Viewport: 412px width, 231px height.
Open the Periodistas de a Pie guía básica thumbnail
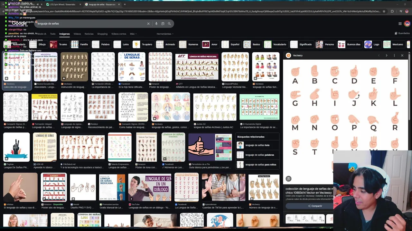click(210, 147)
